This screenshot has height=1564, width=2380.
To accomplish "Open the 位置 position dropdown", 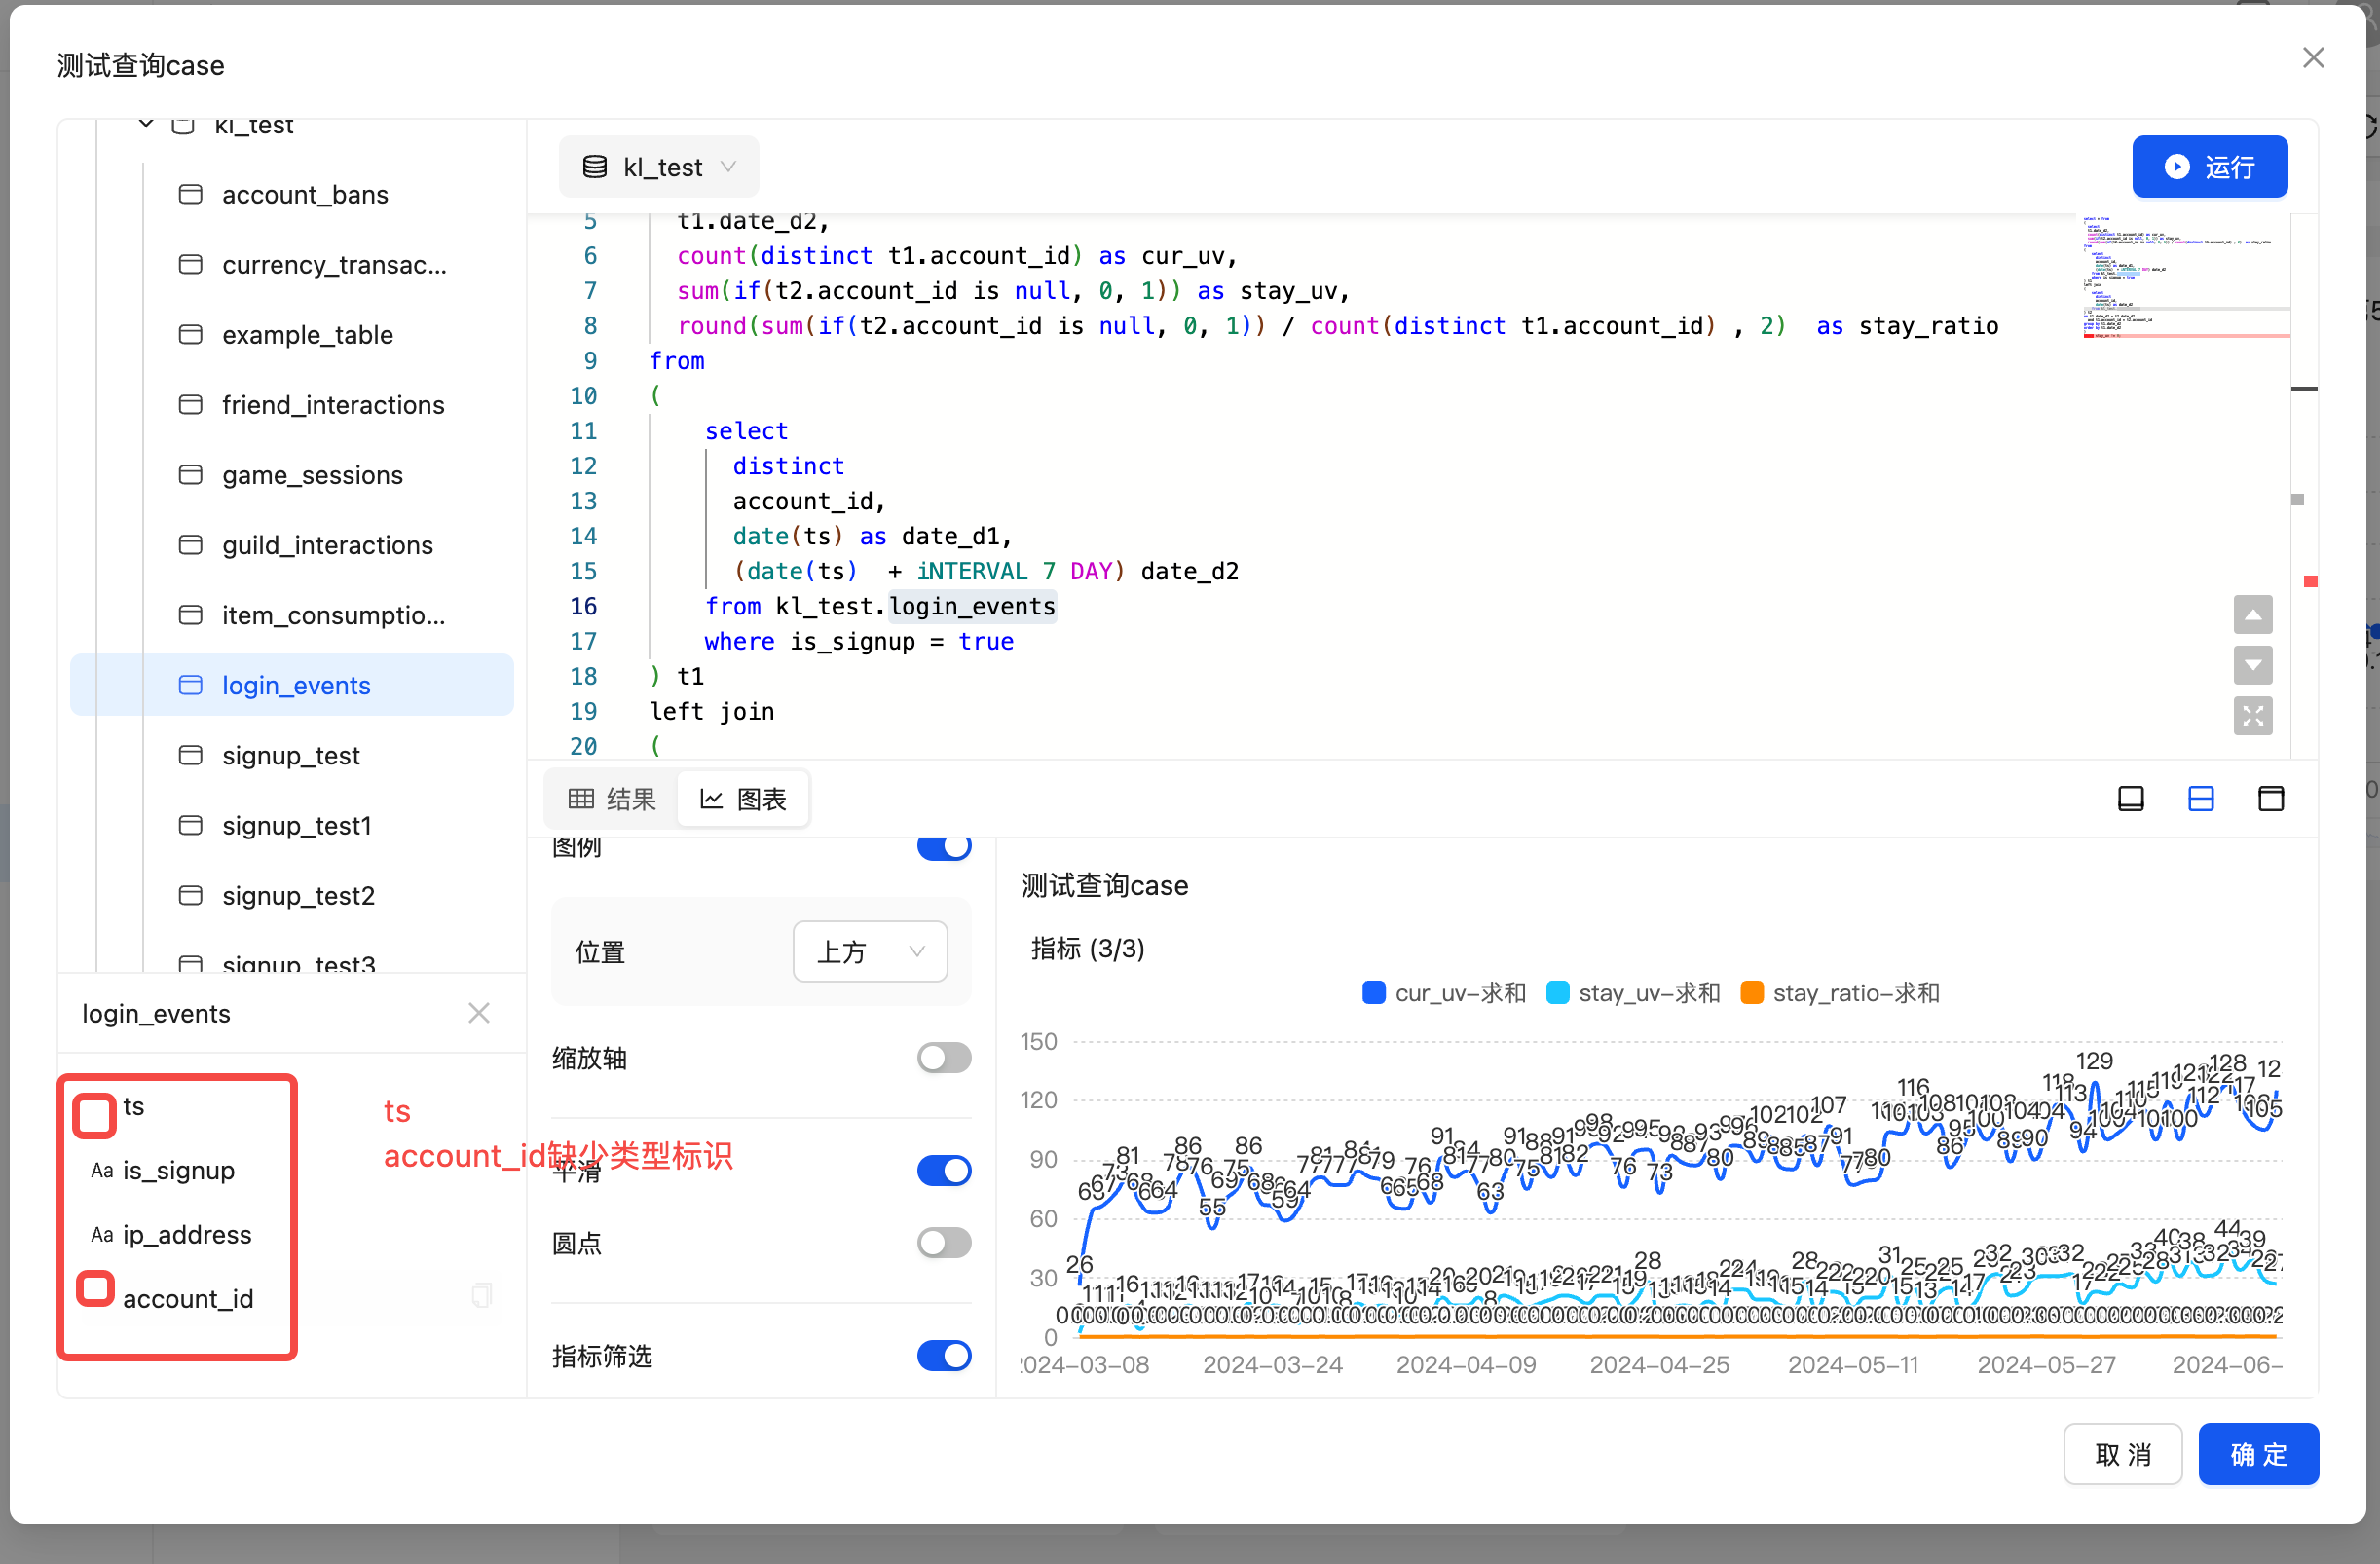I will 869,951.
